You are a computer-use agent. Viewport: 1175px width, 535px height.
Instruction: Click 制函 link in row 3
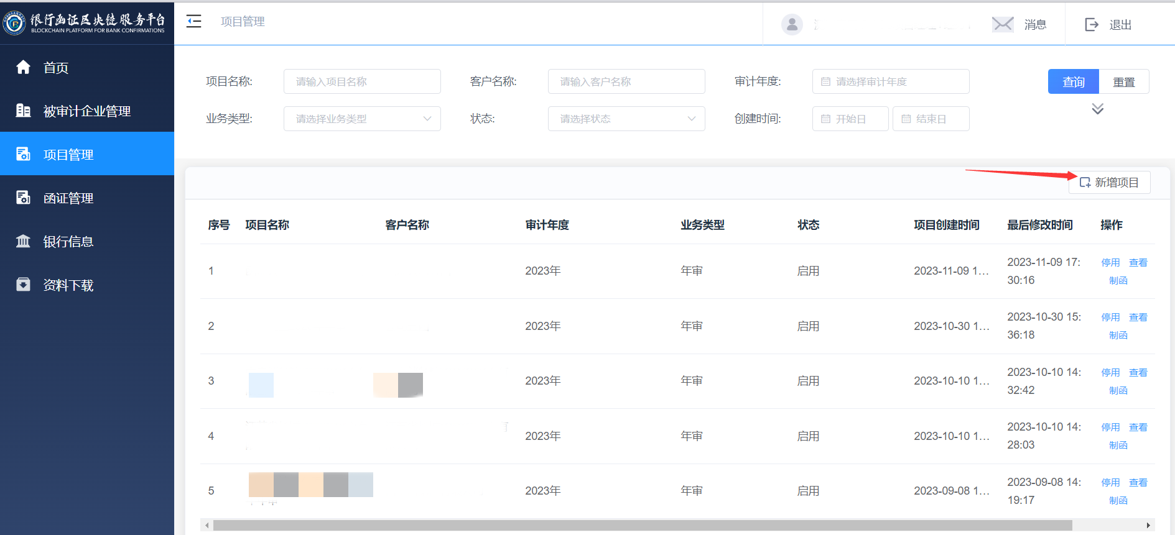tap(1118, 390)
